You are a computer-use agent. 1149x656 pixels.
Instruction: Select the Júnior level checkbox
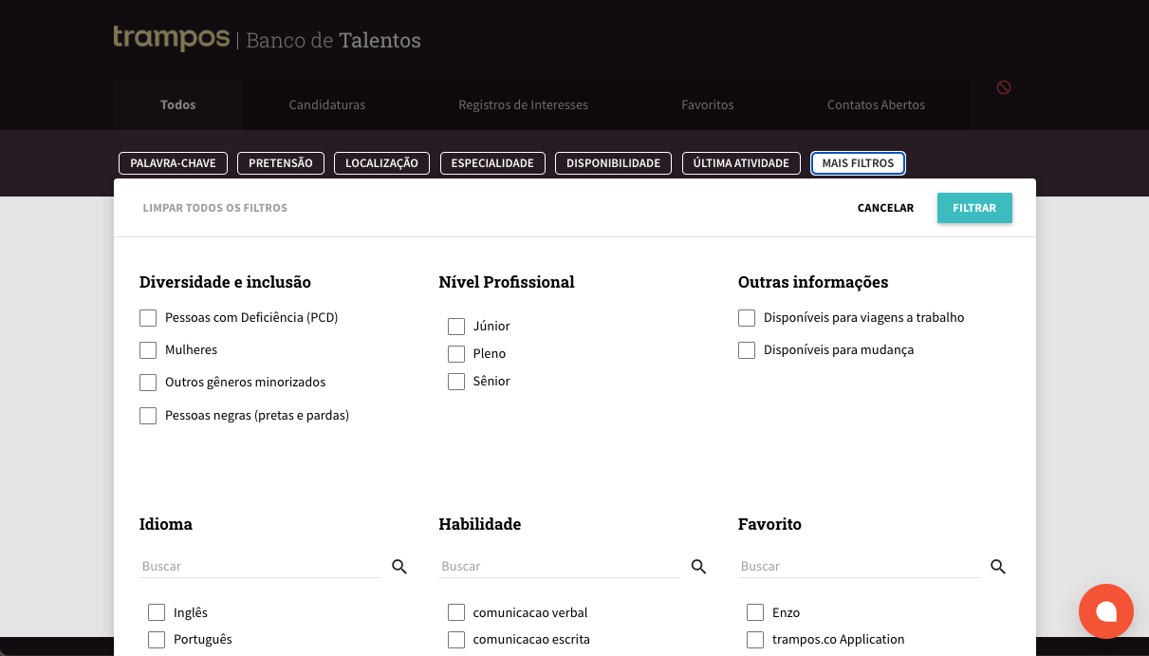pos(456,327)
